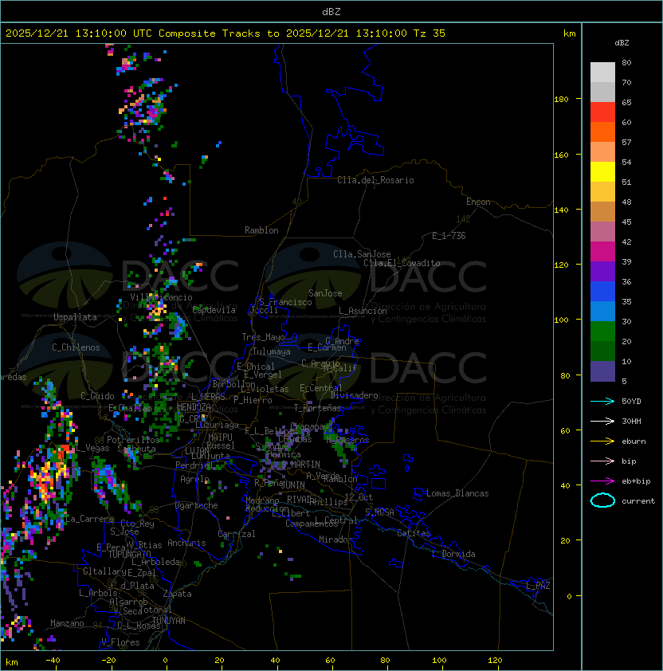Pick the light blue swatch between 35 and 30 dBZ

(602, 311)
